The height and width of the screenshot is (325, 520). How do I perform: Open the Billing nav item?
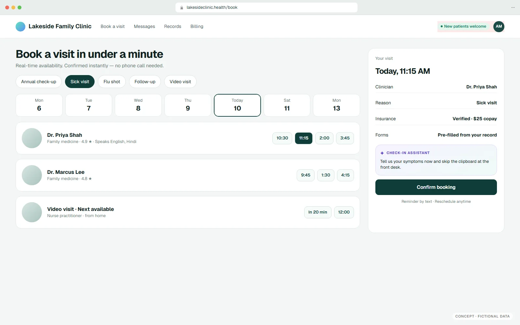(197, 26)
